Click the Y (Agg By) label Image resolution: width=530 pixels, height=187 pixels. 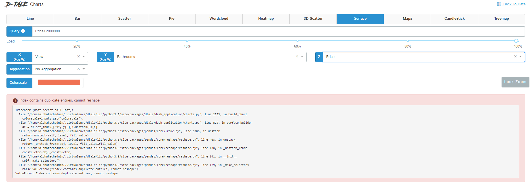point(105,57)
